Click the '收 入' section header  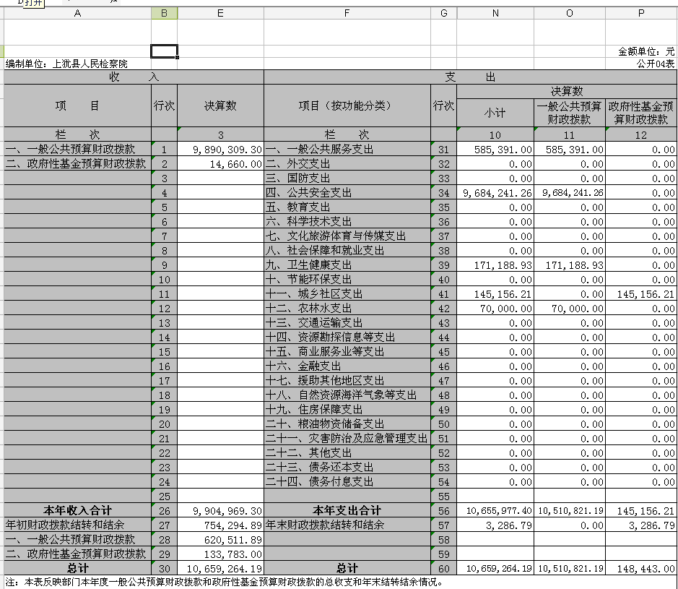click(134, 77)
